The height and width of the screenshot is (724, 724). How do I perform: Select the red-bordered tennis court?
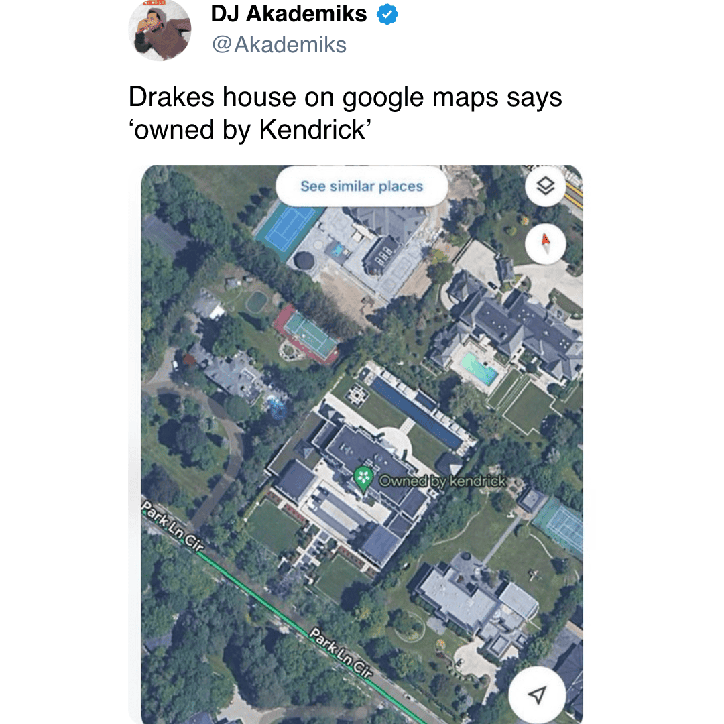(307, 335)
